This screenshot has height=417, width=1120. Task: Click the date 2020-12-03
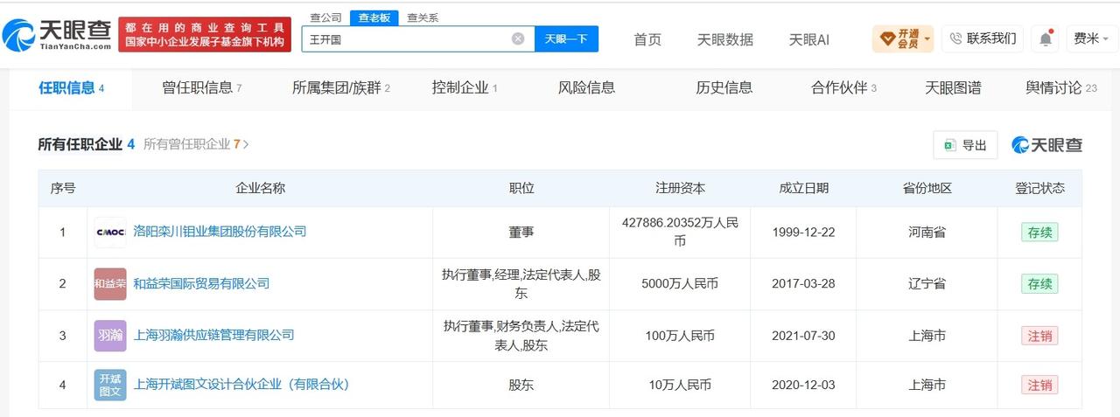pyautogui.click(x=803, y=384)
